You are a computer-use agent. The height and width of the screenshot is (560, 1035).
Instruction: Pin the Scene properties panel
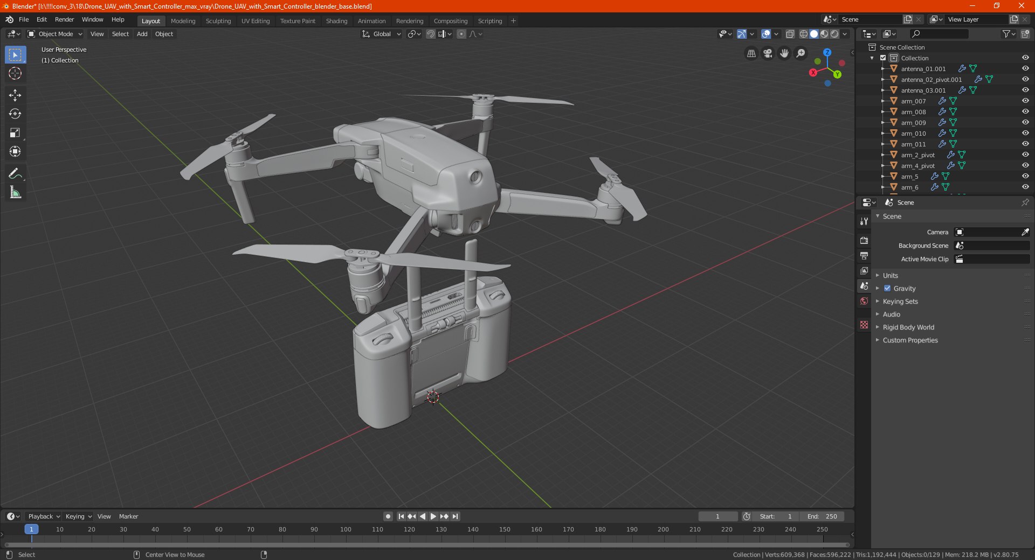tap(1025, 202)
